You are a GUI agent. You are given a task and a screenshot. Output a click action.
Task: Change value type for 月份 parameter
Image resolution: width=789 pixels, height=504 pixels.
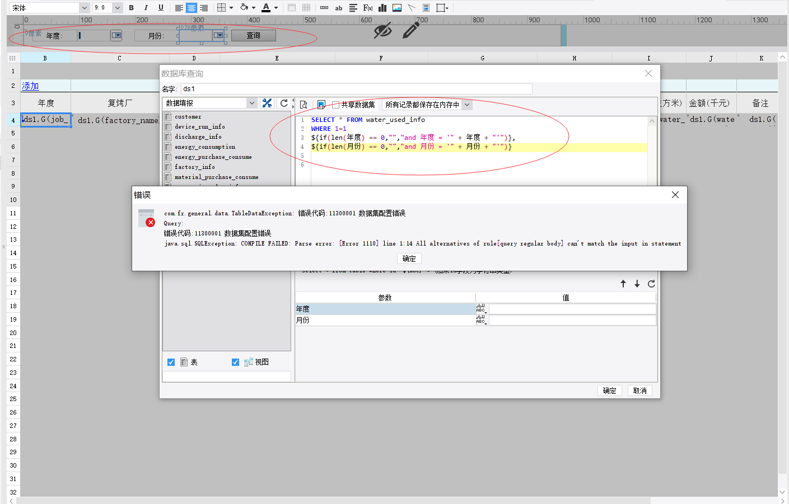tap(482, 320)
